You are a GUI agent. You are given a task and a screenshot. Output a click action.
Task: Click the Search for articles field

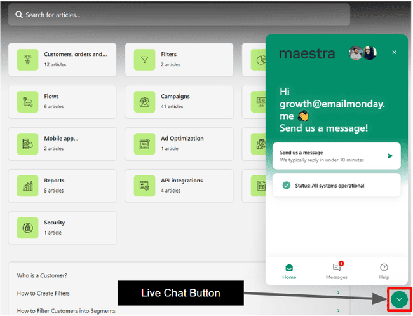[x=179, y=15]
